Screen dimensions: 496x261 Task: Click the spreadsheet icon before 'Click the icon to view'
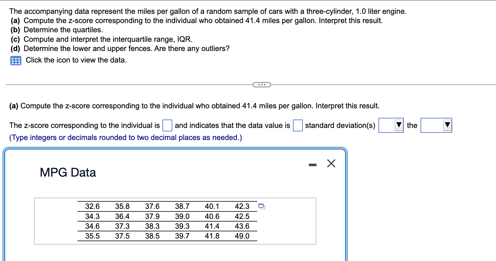16,60
